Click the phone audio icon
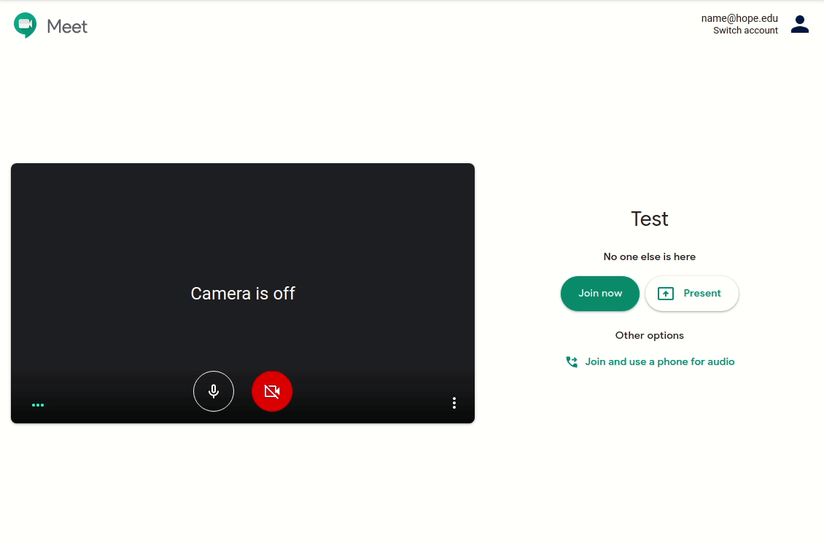 (x=572, y=361)
